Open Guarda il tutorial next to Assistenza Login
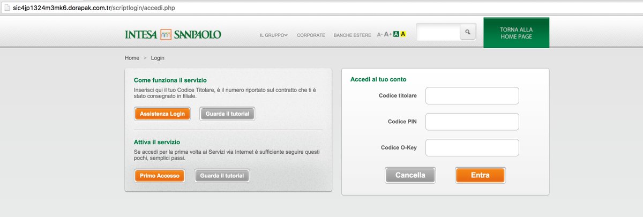The width and height of the screenshot is (643, 217). (227, 114)
